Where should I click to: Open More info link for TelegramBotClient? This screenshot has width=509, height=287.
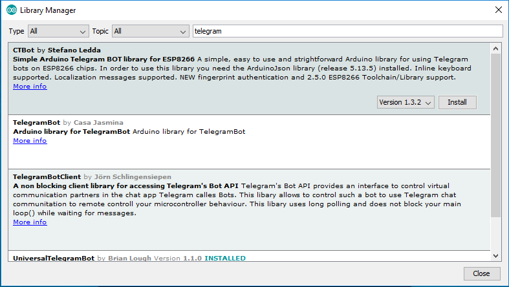click(x=30, y=222)
